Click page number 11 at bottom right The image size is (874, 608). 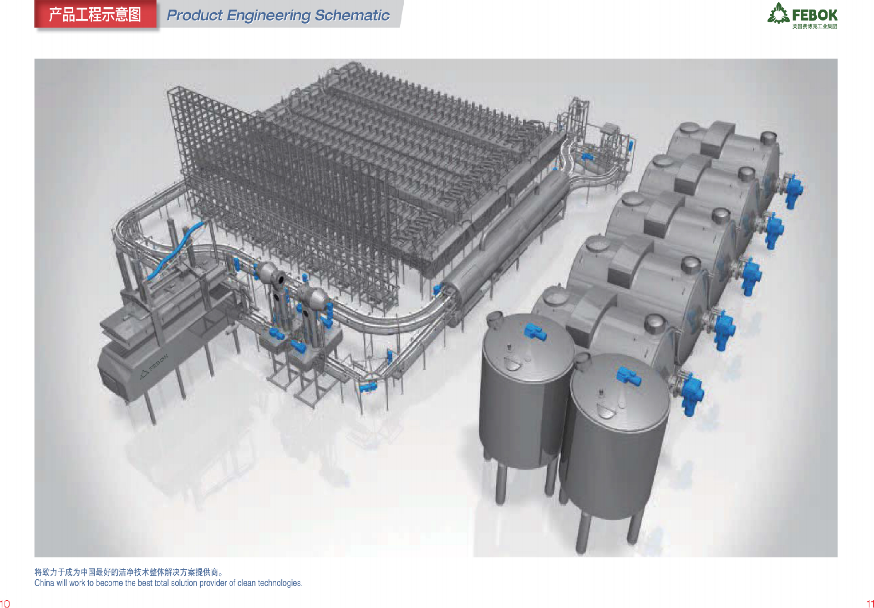[x=869, y=603]
